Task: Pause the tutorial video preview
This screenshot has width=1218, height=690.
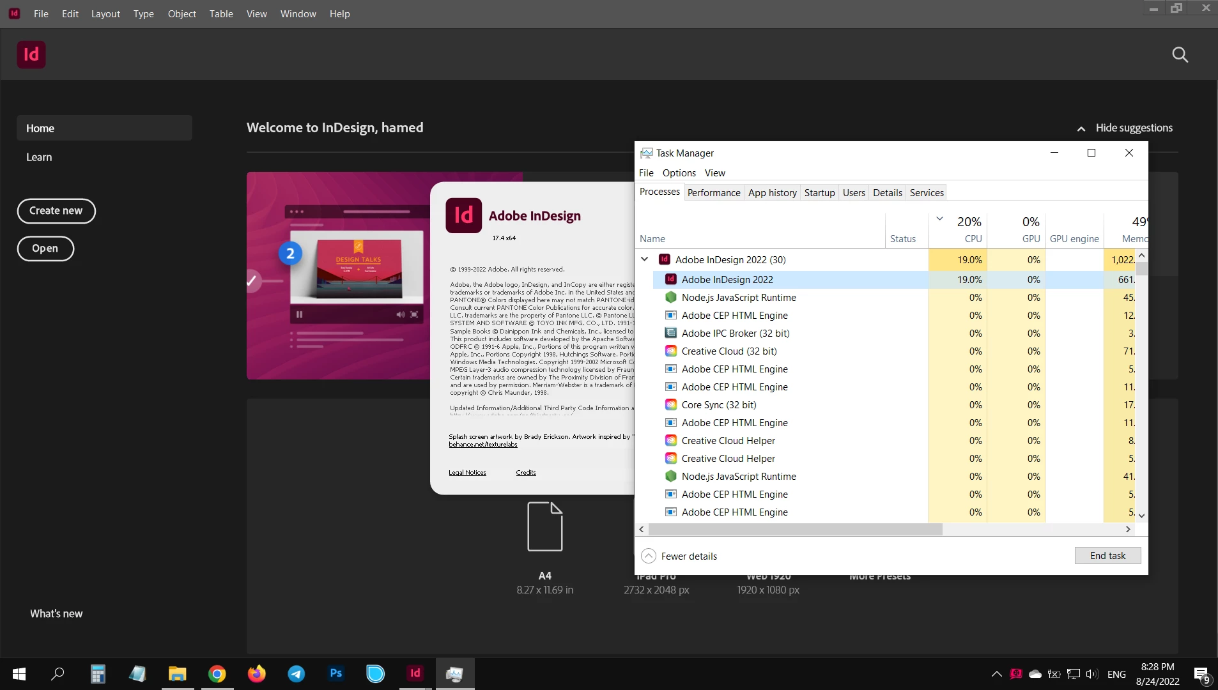Action: (299, 314)
